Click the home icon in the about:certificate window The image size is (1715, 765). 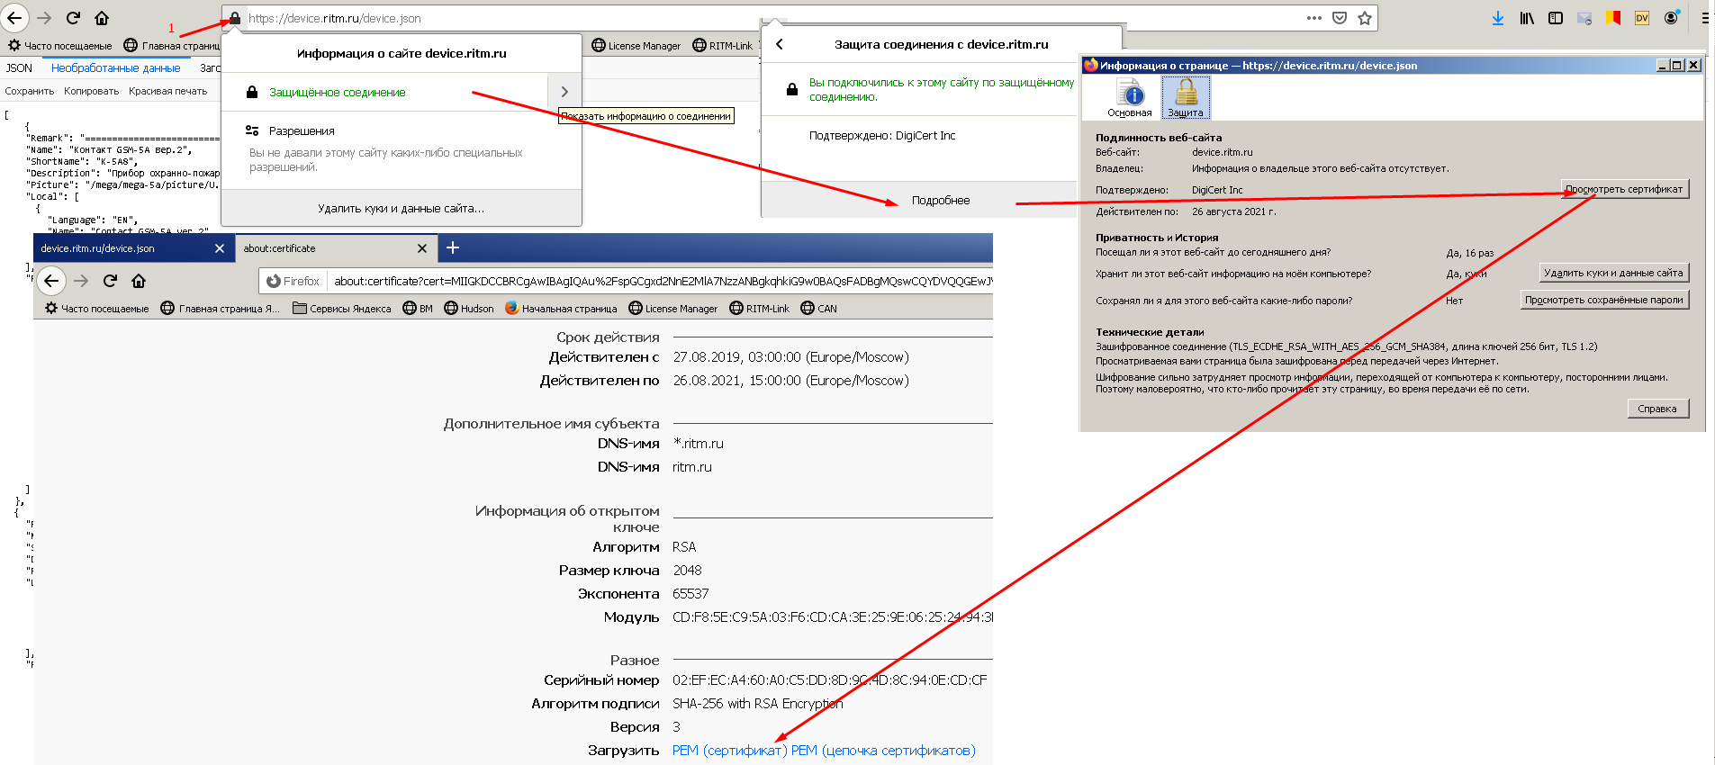point(139,281)
